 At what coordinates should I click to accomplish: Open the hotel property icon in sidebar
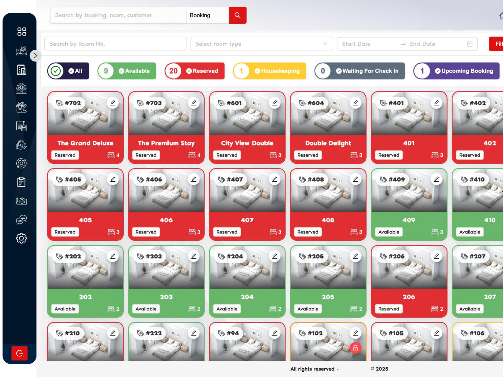click(22, 88)
